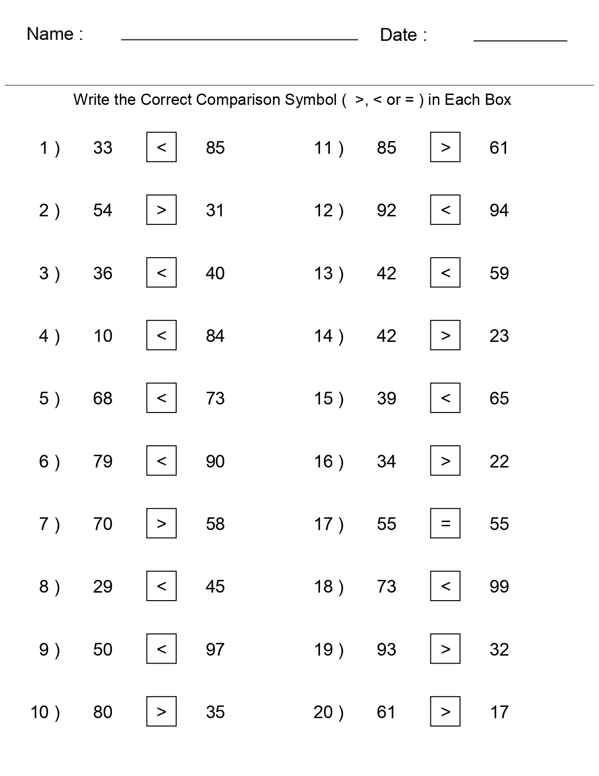Click the box between 93 and 32
This screenshot has width=599, height=776.
point(445,649)
